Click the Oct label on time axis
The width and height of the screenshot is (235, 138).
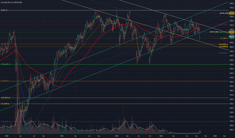(150, 136)
